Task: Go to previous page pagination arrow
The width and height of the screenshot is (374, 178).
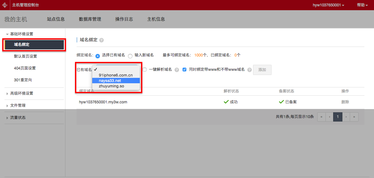Action: tap(330, 117)
